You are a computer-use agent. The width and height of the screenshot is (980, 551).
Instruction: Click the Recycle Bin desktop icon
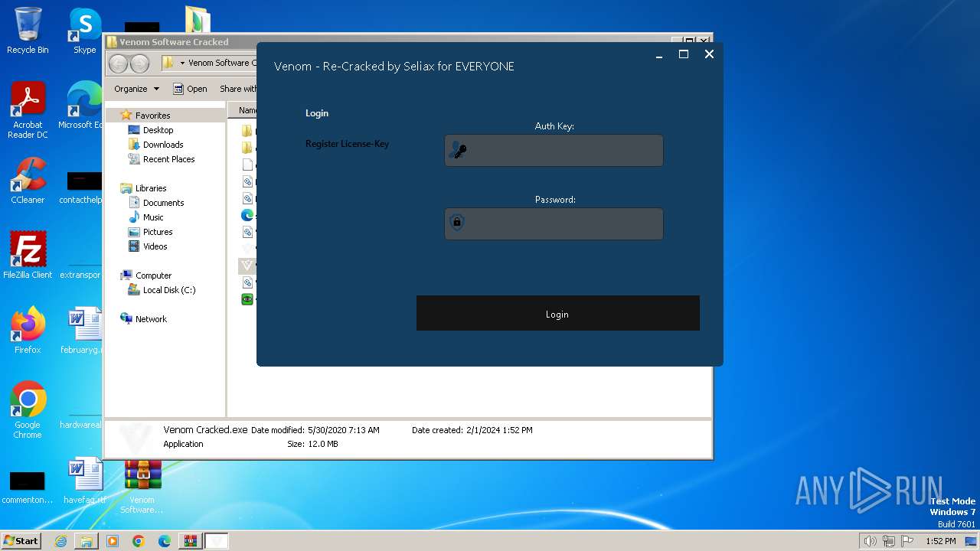pos(28,31)
